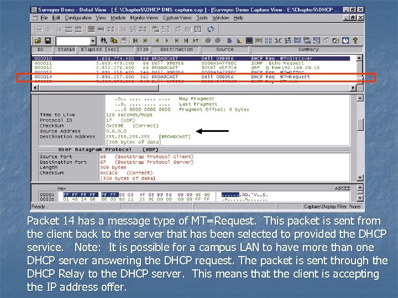
Task: Print the capture with the printer icon
Action: (124, 40)
